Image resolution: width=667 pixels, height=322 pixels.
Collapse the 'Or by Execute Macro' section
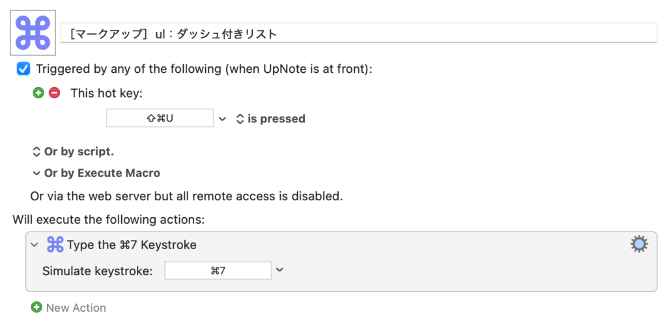click(x=96, y=173)
